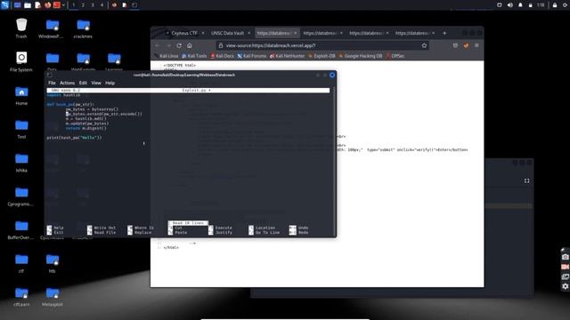
Task: Click the Write Out shortcut in nano footer
Action: click(x=102, y=228)
